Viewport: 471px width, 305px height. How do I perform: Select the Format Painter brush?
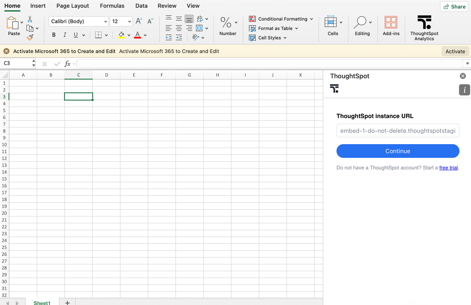[x=30, y=37]
